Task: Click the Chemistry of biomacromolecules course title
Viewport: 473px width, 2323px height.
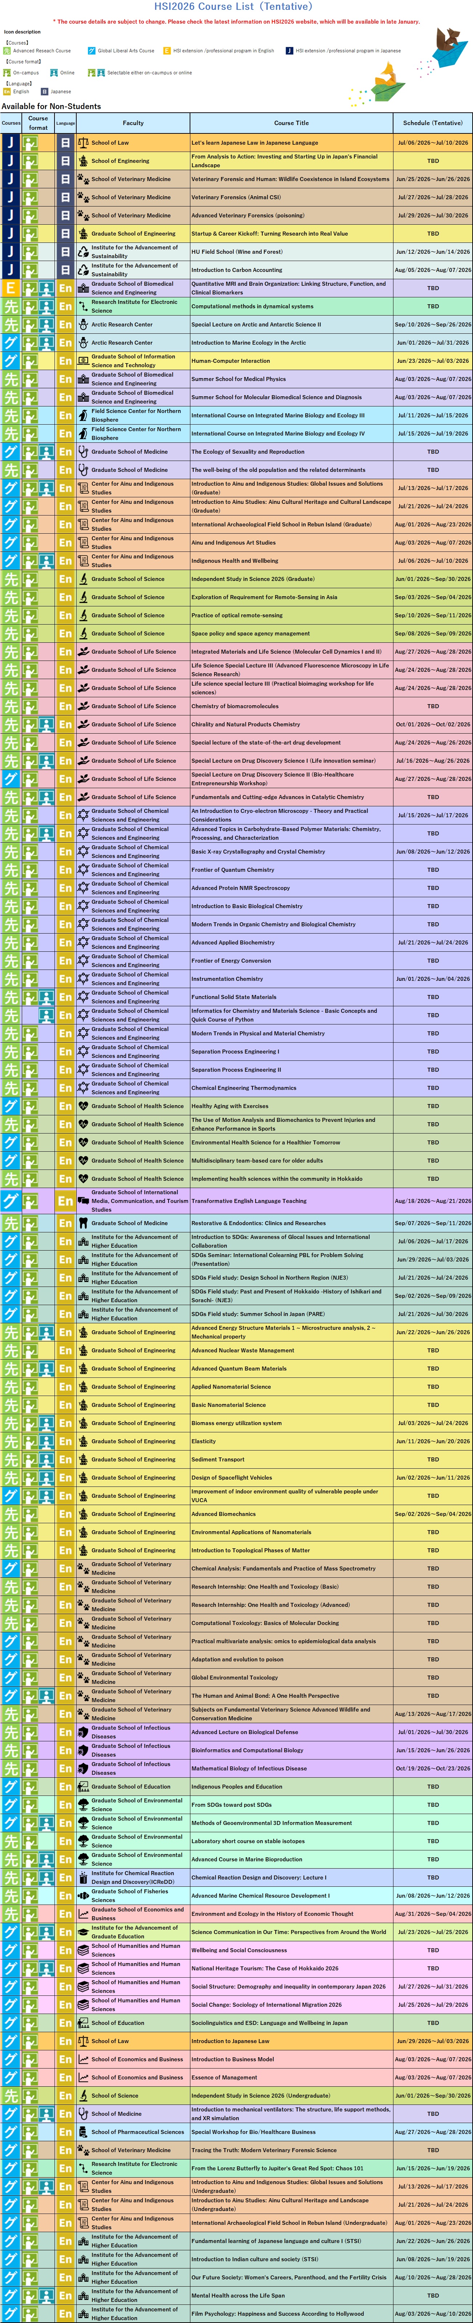Action: coord(234,706)
